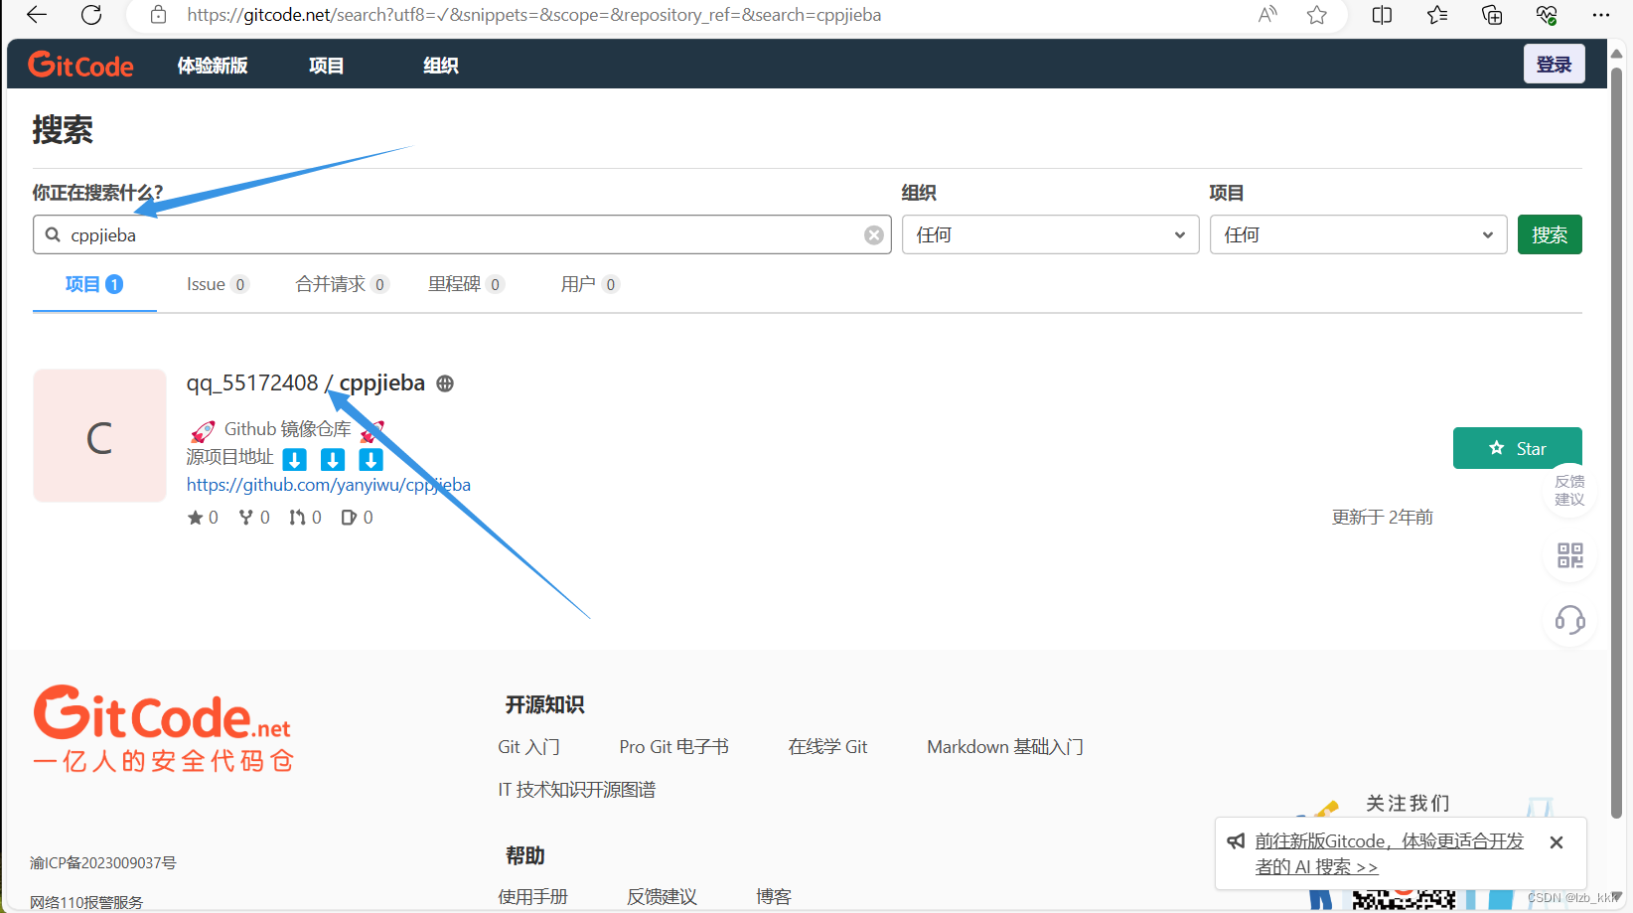Open the Collections icon
Screen dimensions: 1633x913
pyautogui.click(x=1491, y=15)
